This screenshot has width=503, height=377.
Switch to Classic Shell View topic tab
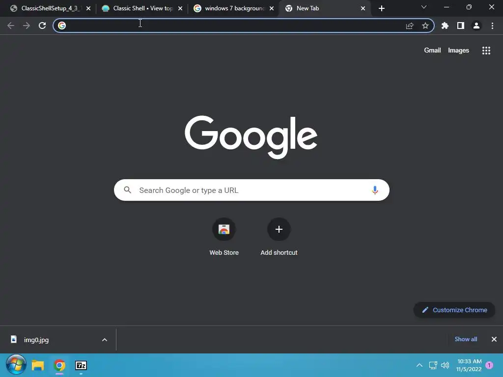coord(141,8)
